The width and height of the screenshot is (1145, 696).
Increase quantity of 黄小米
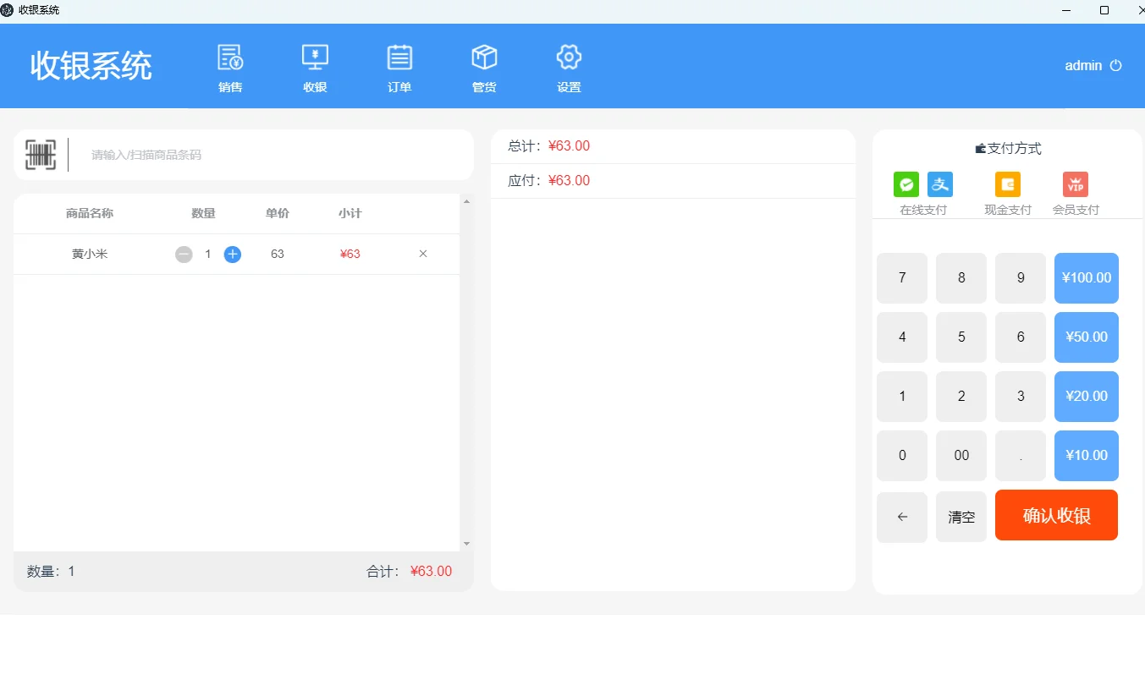click(233, 255)
